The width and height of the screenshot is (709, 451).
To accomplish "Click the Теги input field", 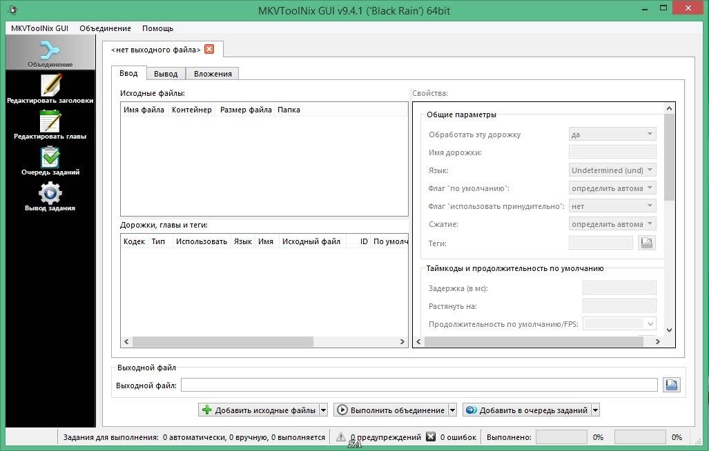I will point(601,243).
